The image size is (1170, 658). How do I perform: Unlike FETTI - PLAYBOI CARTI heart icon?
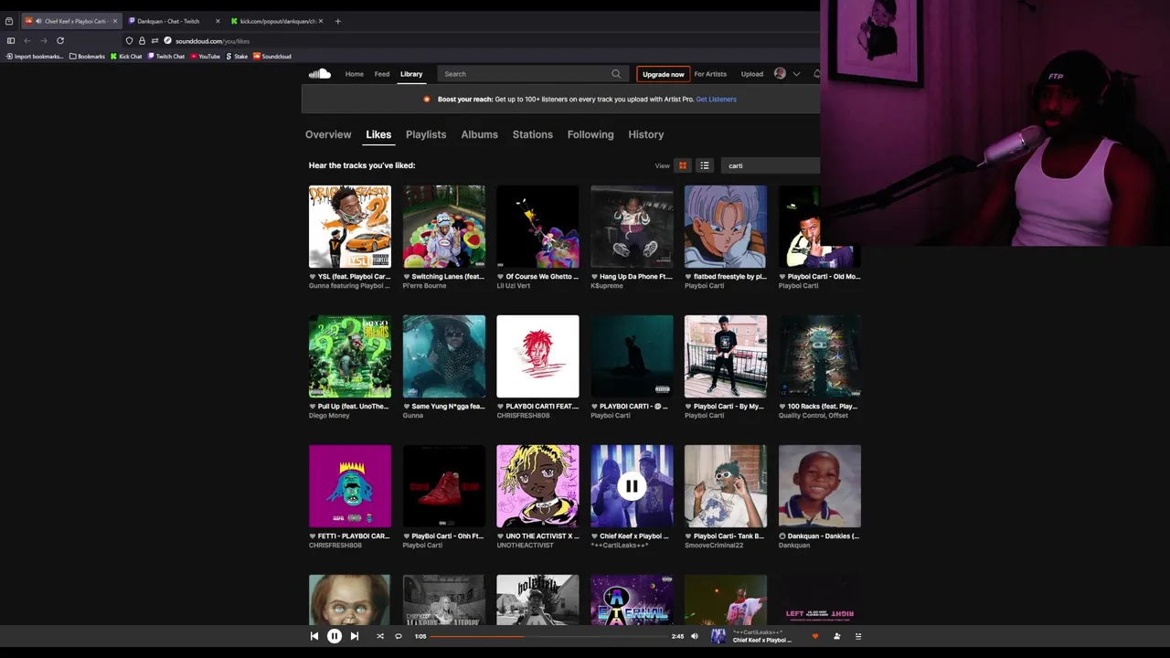pyautogui.click(x=313, y=536)
